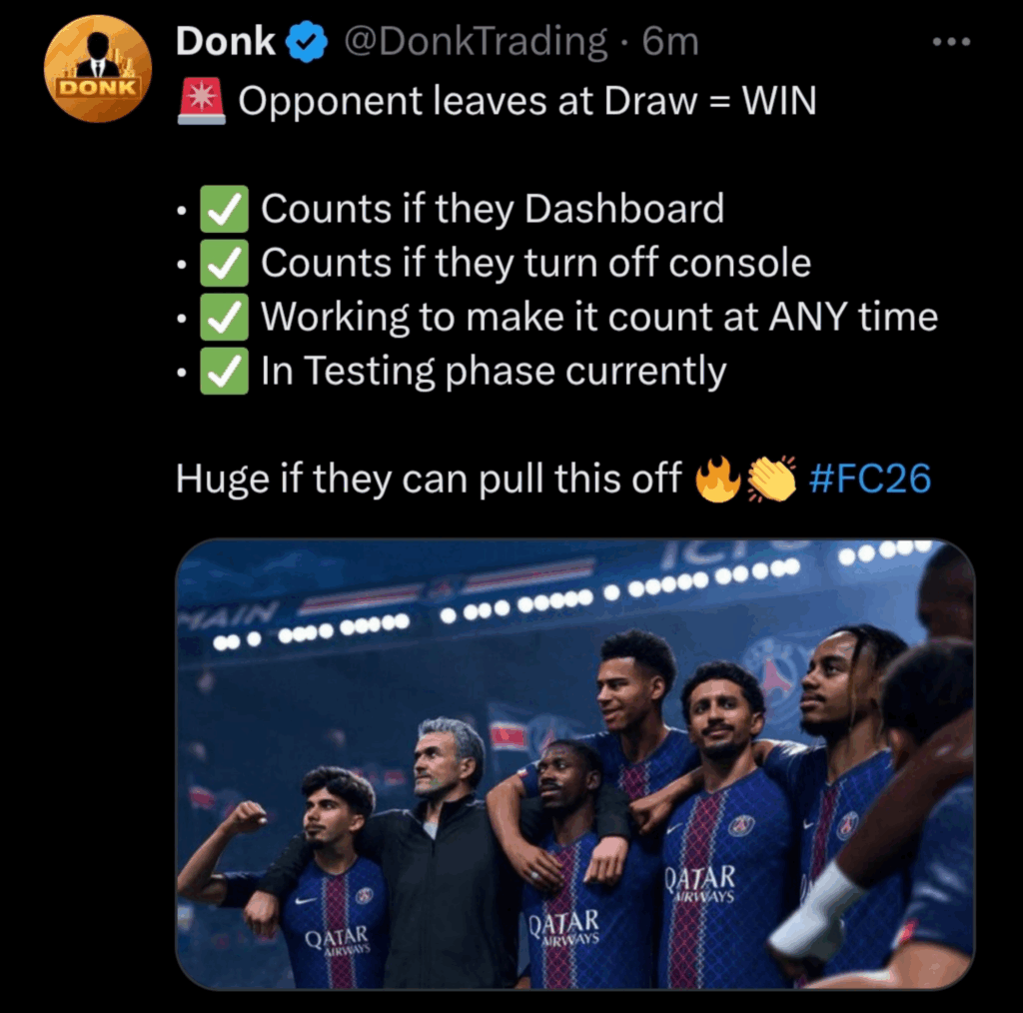Image resolution: width=1023 pixels, height=1013 pixels.
Task: Open the PSG team image thumbnail
Action: pos(575,764)
